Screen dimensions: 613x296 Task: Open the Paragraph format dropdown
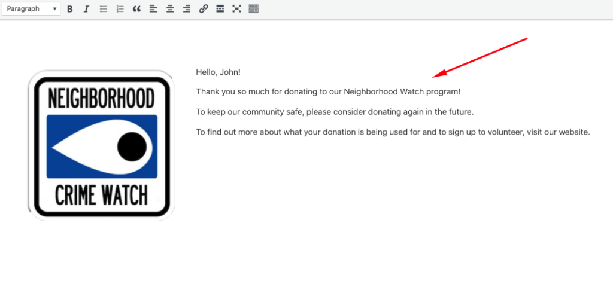tap(31, 9)
